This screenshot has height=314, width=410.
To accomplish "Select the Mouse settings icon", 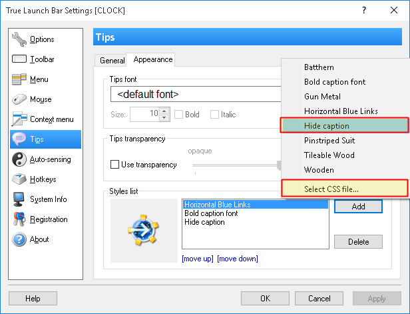I will [19, 99].
